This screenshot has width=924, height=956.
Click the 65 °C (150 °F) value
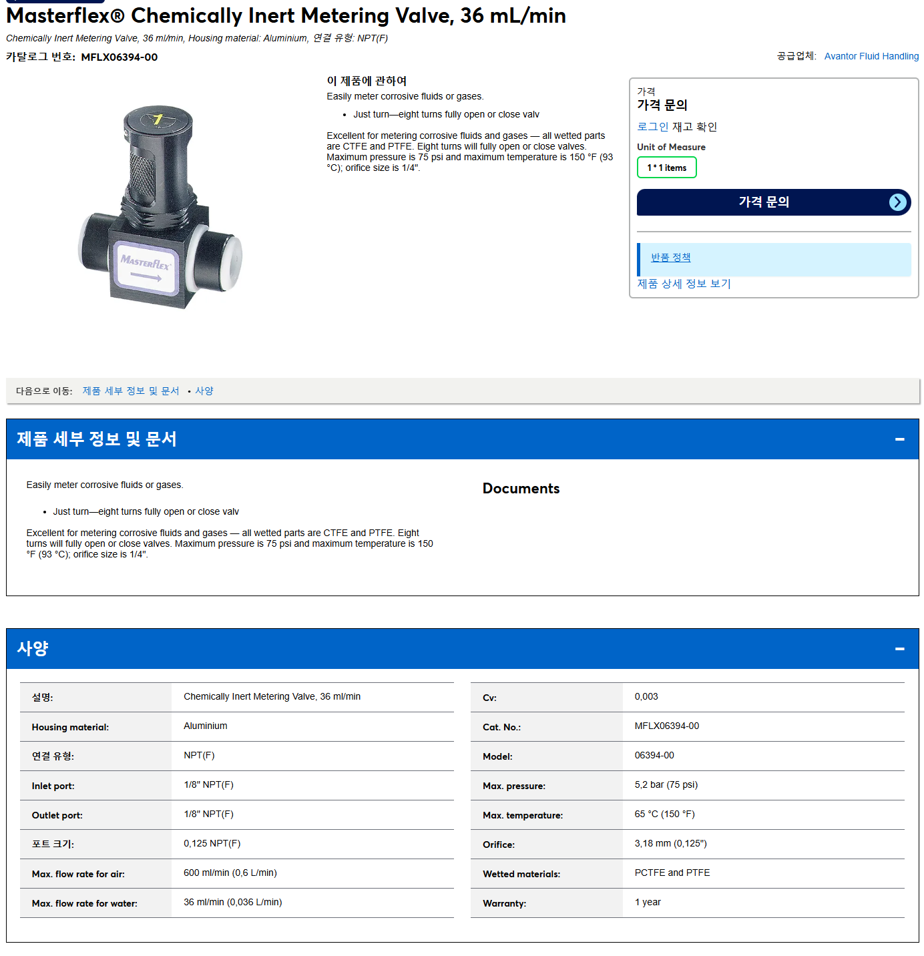point(665,814)
